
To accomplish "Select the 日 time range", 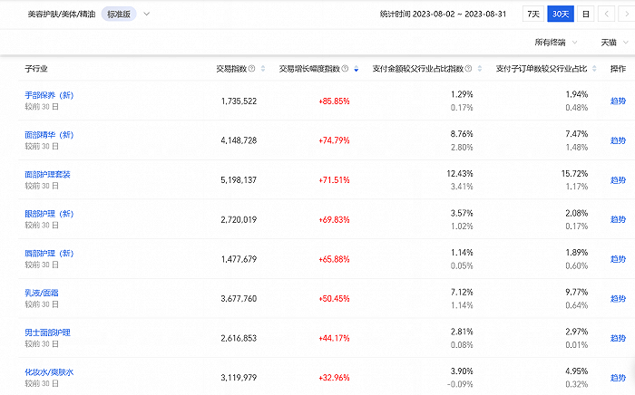I will tap(586, 14).
